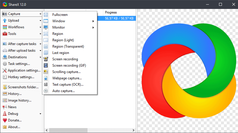Expand the After upload tasks arrow
The width and height of the screenshot is (238, 133).
coord(40,50)
